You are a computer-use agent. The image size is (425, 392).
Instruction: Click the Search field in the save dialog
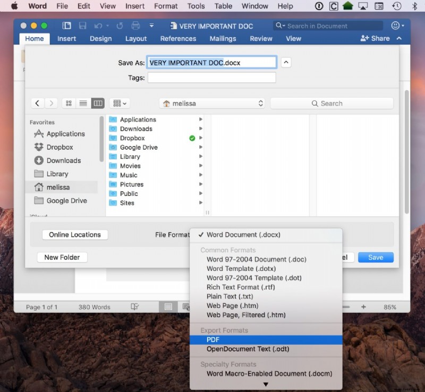point(331,103)
